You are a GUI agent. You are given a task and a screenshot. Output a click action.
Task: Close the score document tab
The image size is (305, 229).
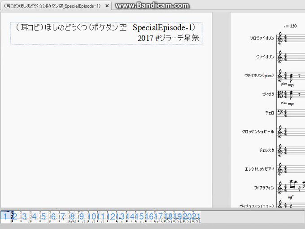pyautogui.click(x=107, y=6)
